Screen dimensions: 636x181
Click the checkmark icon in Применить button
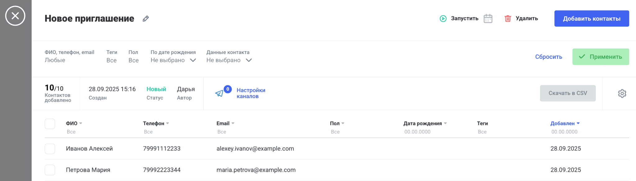pos(582,57)
